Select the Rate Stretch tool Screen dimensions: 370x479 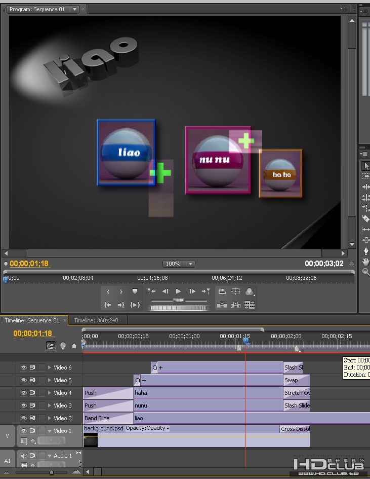click(x=366, y=208)
